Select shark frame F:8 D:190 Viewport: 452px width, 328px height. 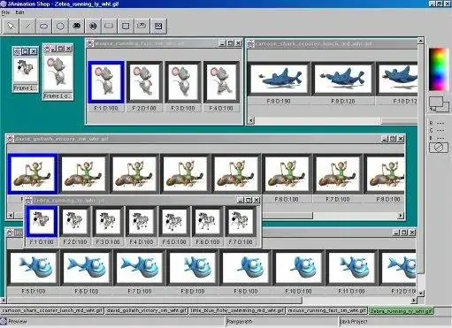279,79
